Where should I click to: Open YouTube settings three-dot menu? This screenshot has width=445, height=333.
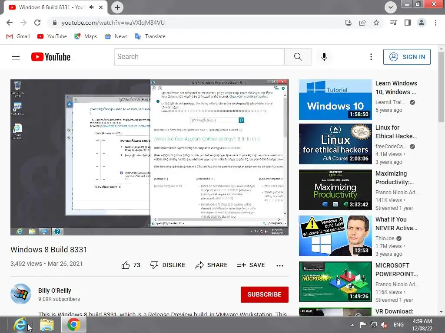371,57
